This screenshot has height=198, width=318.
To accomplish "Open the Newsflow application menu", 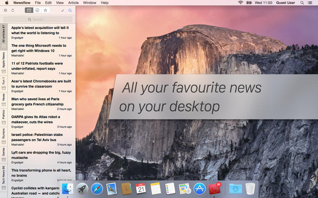I will (22, 3).
